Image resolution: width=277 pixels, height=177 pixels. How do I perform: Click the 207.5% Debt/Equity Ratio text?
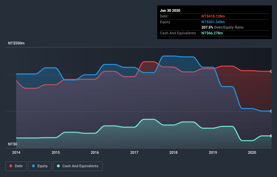pos(222,27)
